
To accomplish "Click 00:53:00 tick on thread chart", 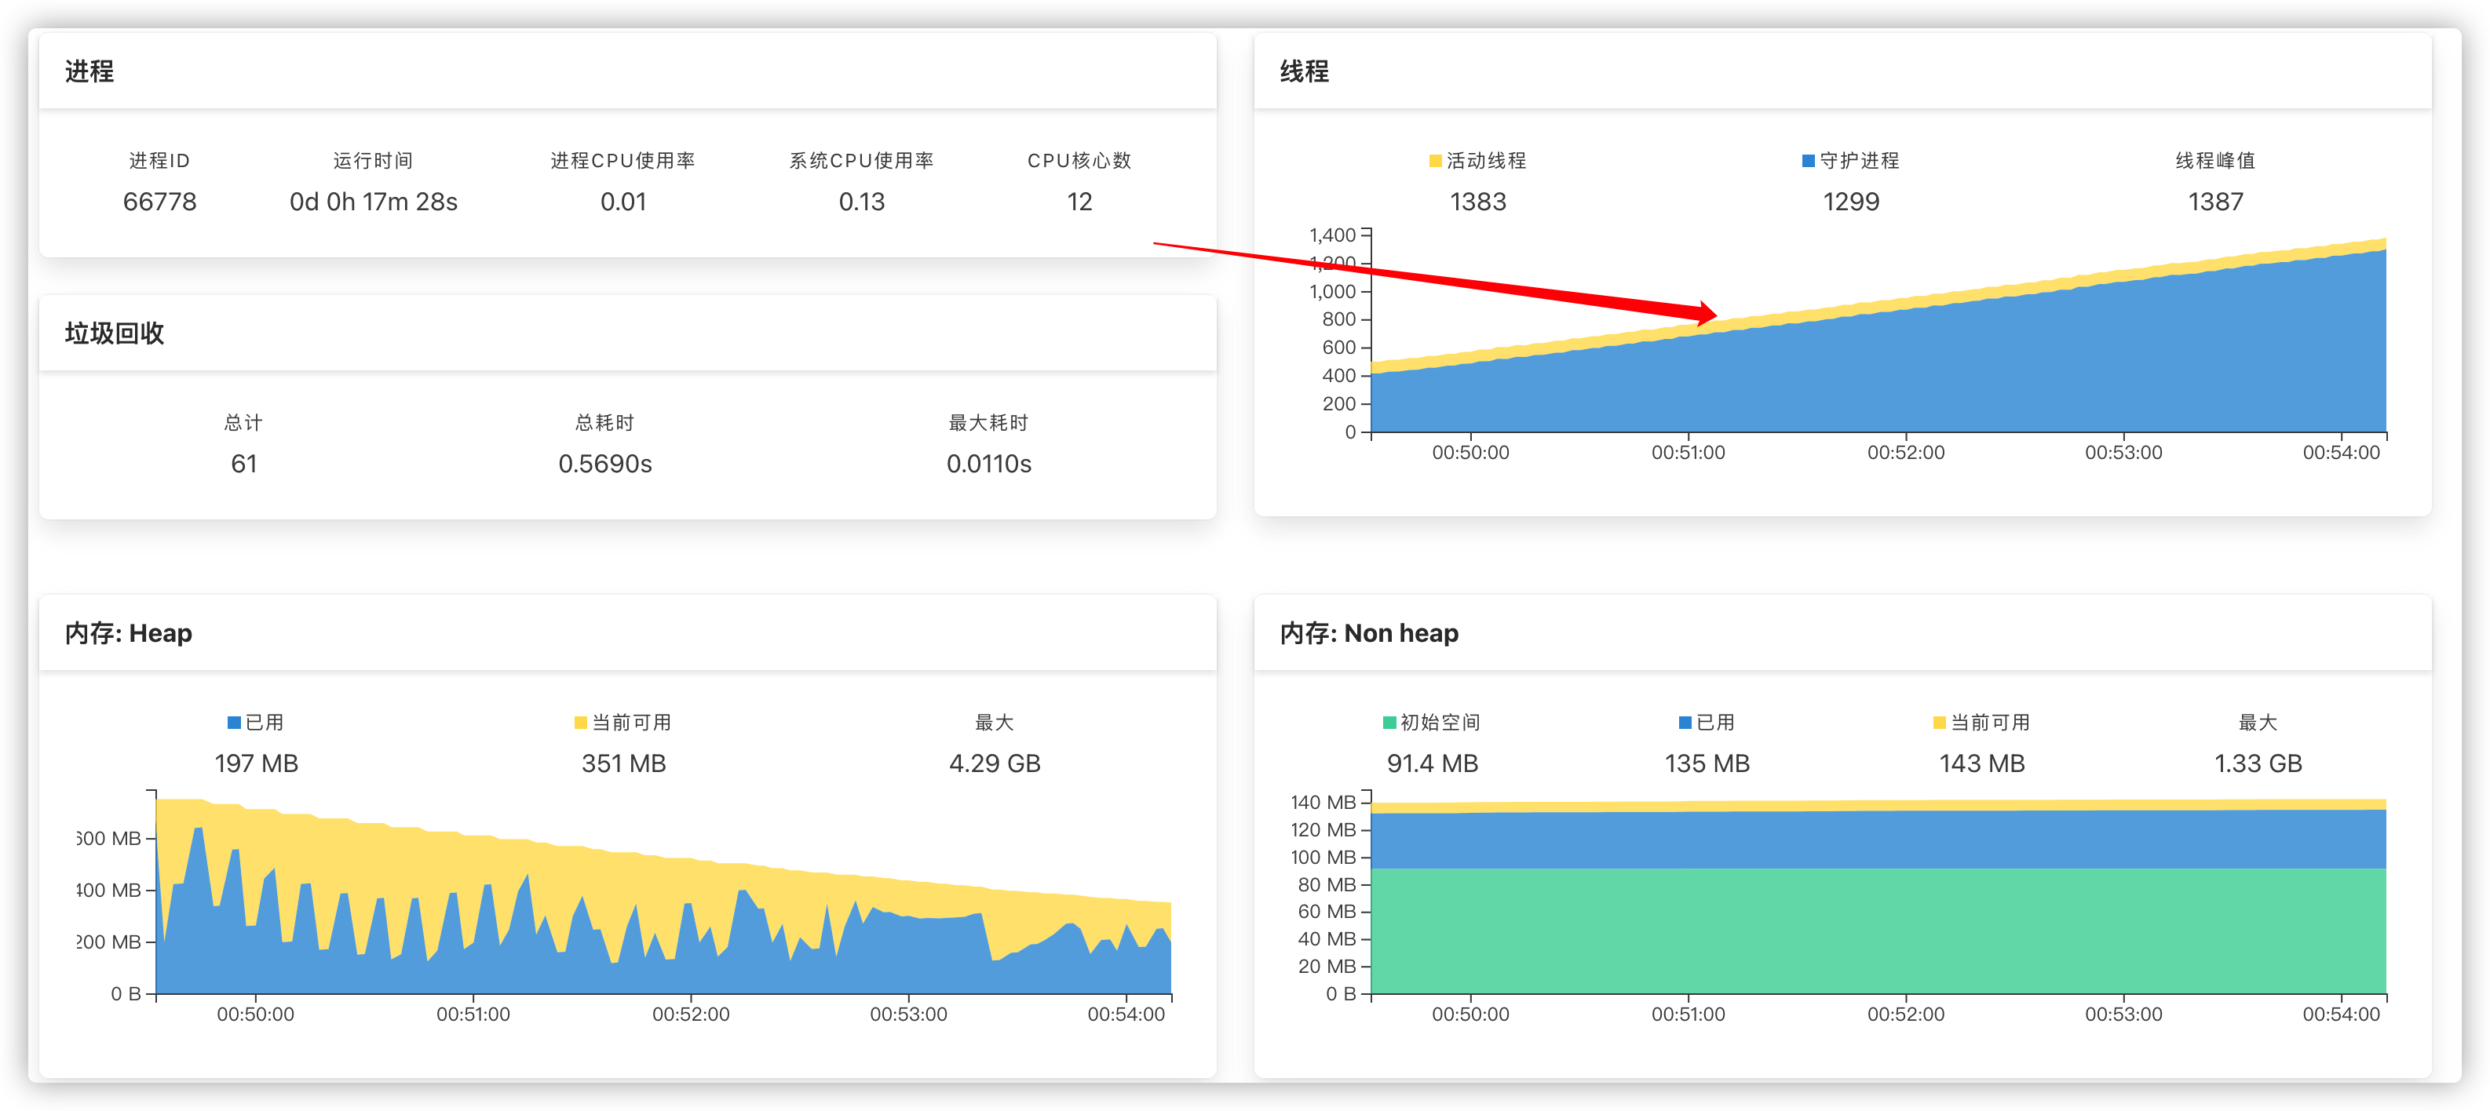I will coord(2123,453).
